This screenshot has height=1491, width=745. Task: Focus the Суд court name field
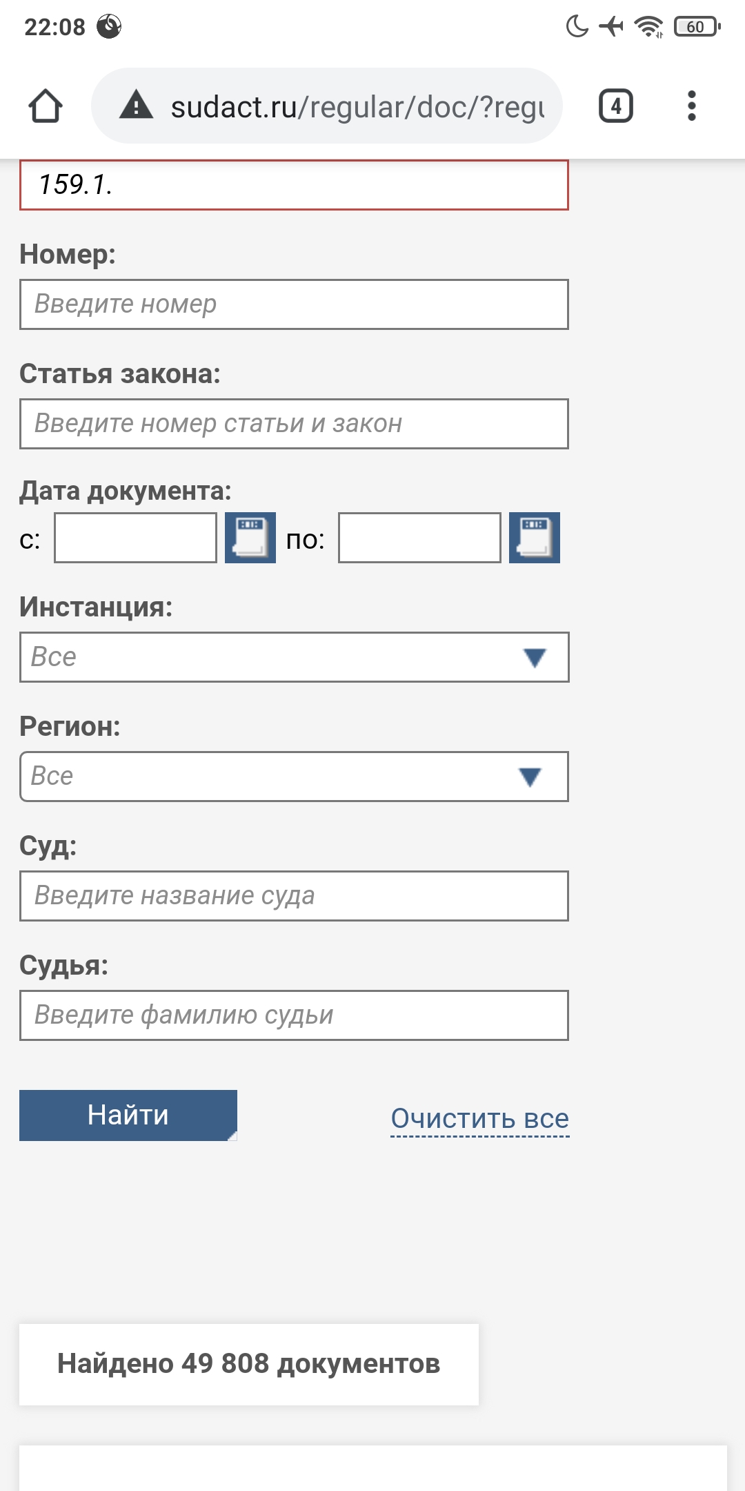click(294, 896)
